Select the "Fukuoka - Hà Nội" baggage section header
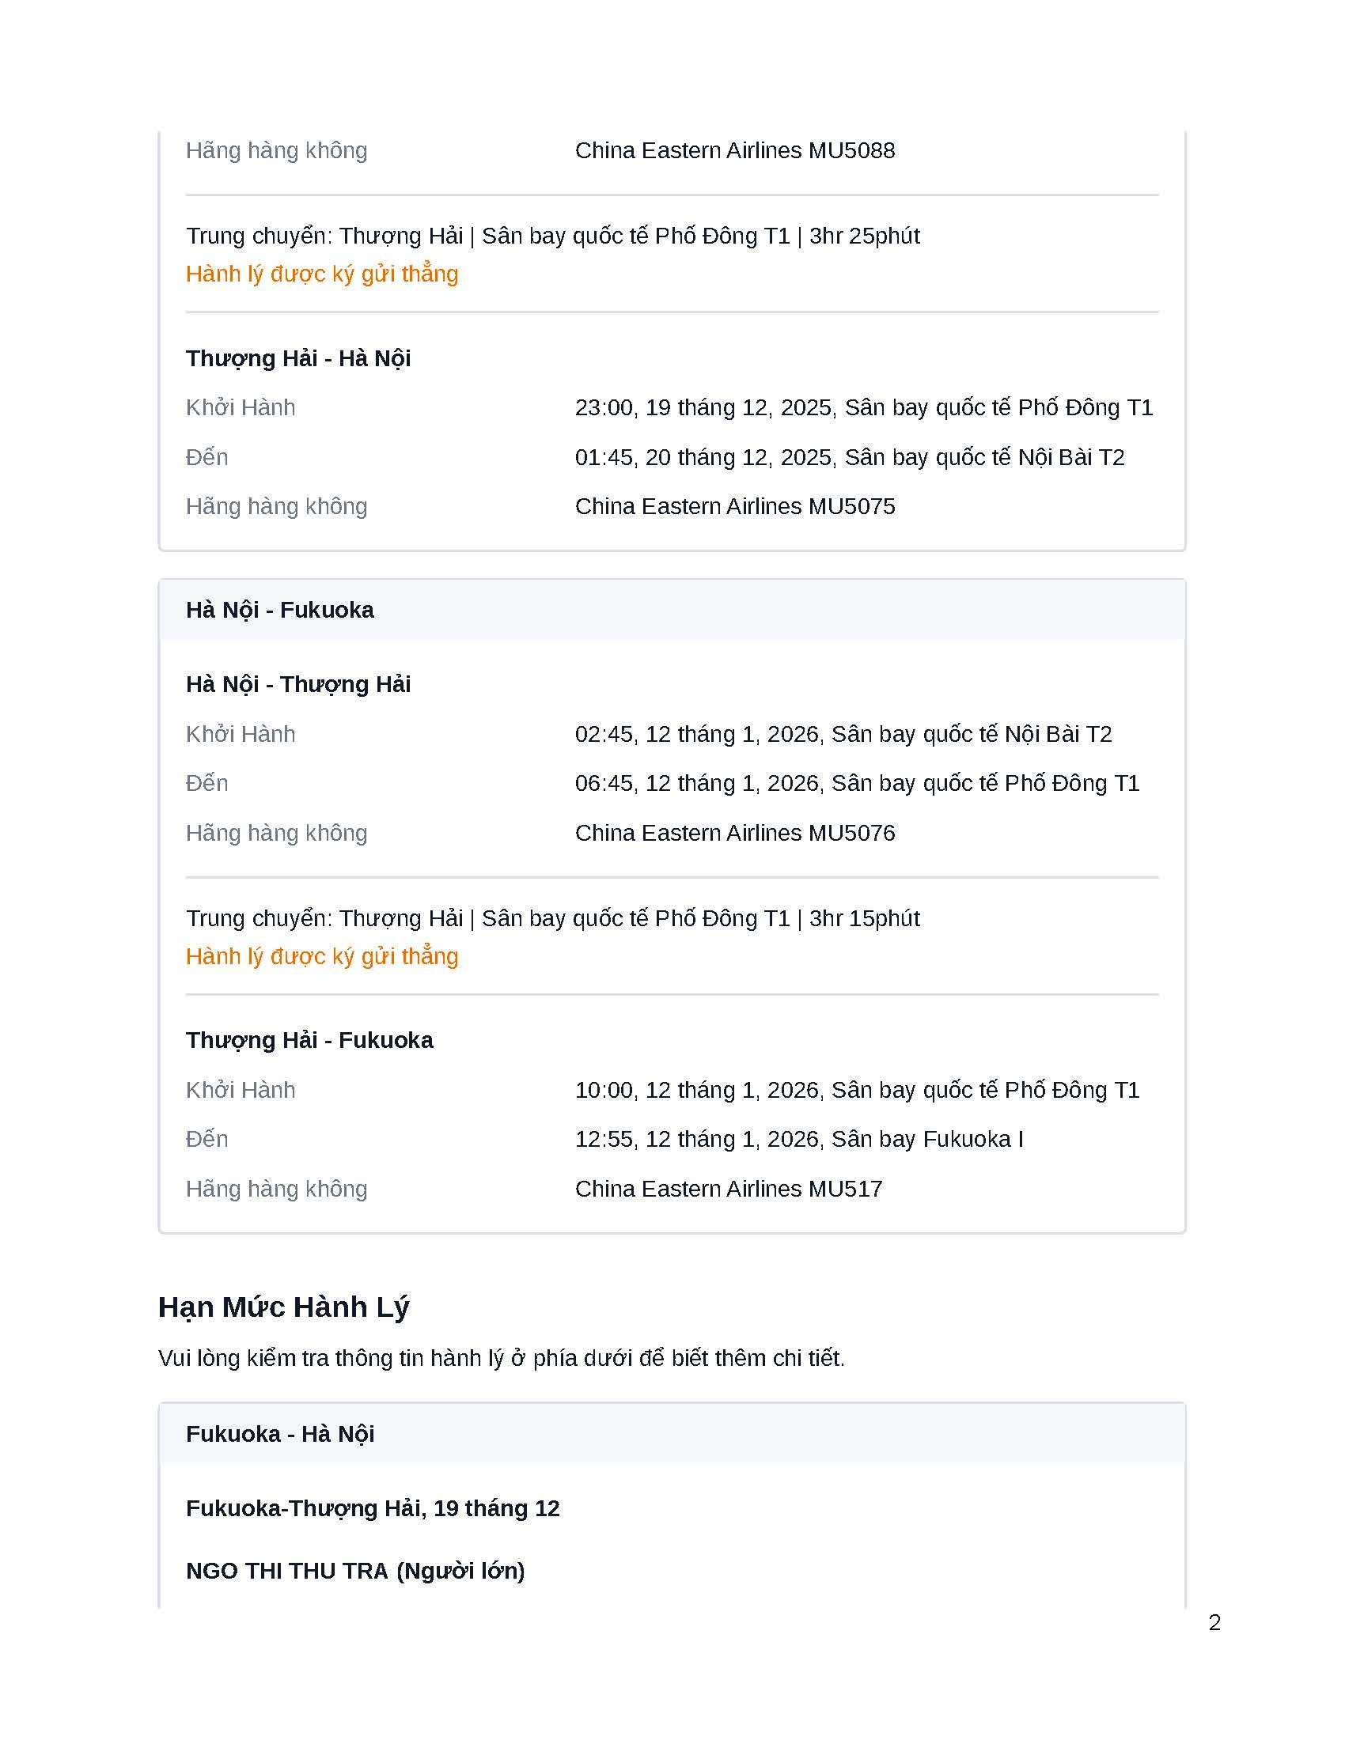Viewport: 1345px width, 1740px height. point(279,1434)
